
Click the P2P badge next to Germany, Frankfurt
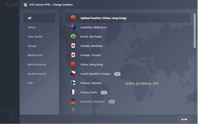point(112,102)
